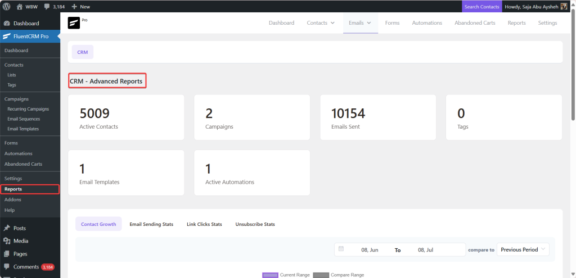Click the 2 Campaigns card
This screenshot has height=278, width=576.
pyautogui.click(x=252, y=117)
